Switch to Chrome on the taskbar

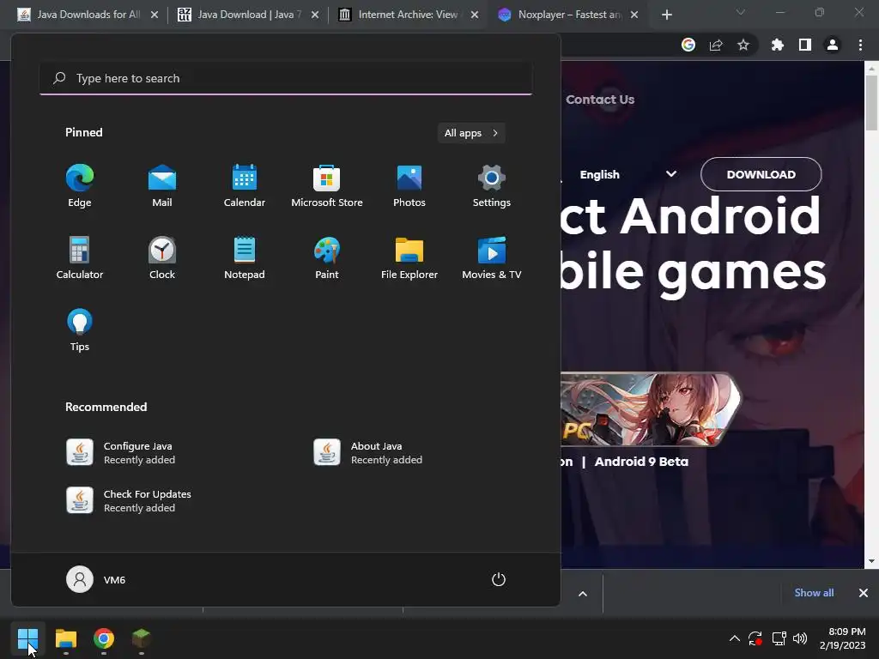pos(104,638)
